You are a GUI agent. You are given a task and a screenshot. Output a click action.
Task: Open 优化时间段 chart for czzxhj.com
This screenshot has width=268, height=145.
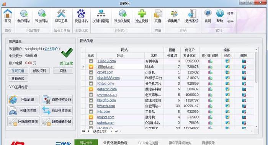(x=210, y=72)
